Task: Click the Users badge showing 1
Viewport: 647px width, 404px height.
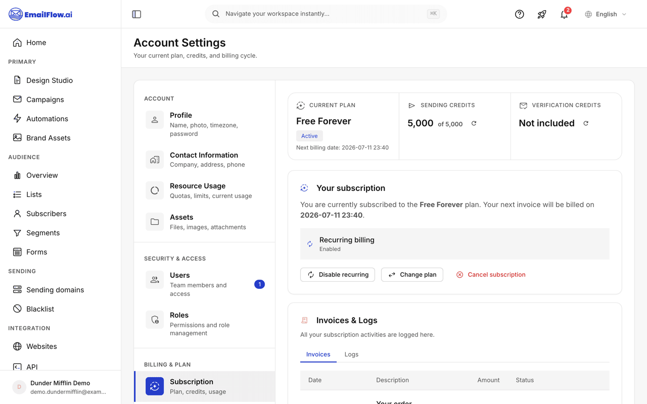Action: 259,284
